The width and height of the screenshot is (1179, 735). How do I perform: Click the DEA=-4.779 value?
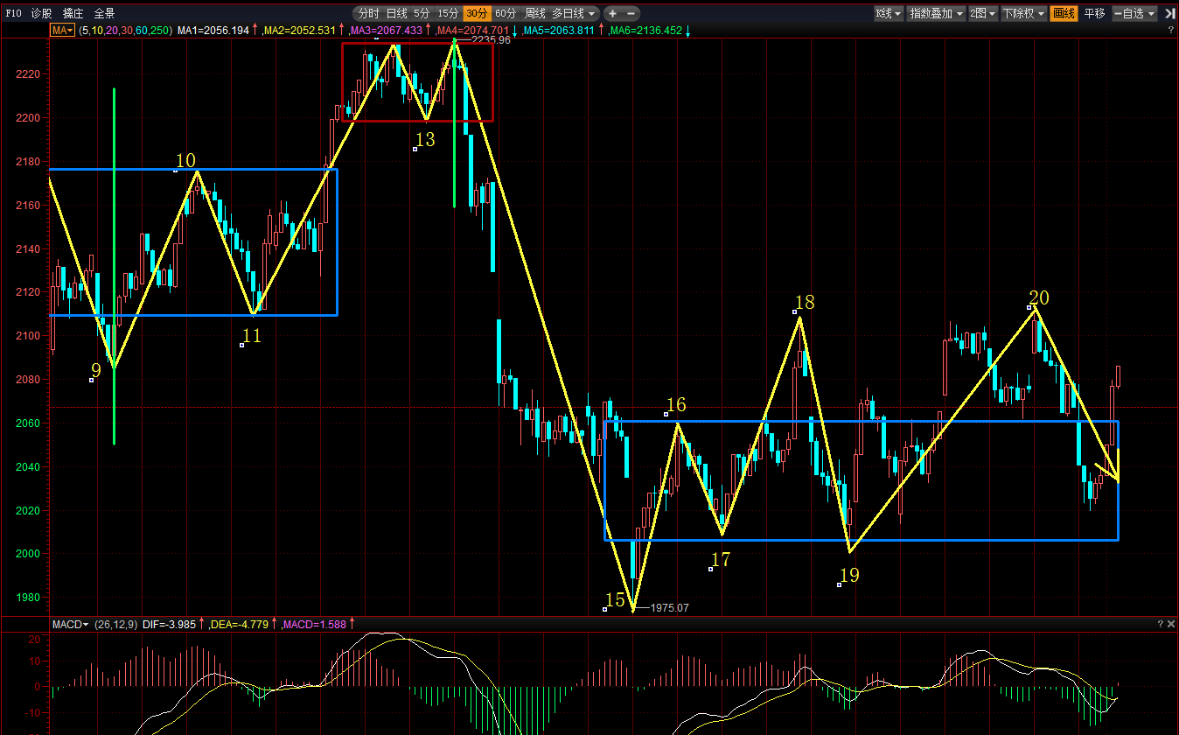[x=241, y=624]
